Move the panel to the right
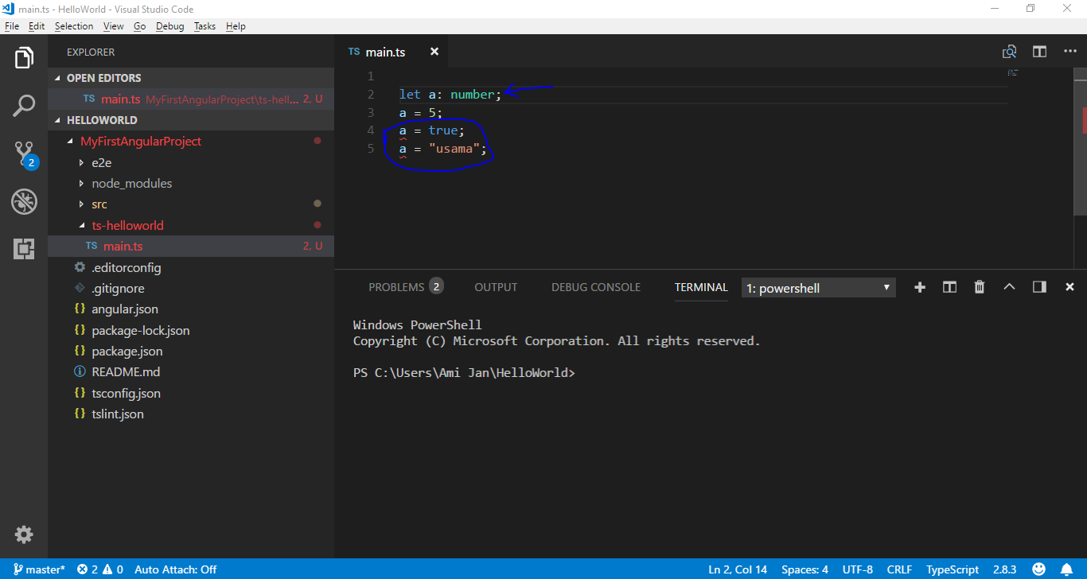The width and height of the screenshot is (1087, 579). [x=1039, y=287]
